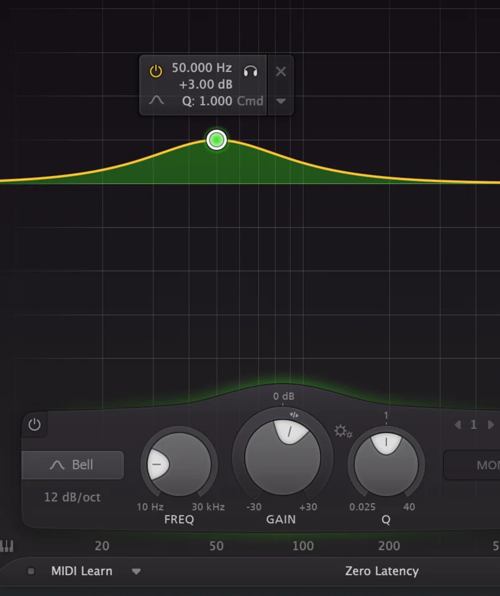Image resolution: width=500 pixels, height=596 pixels.
Task: Click the green EQ band node
Action: tap(216, 140)
